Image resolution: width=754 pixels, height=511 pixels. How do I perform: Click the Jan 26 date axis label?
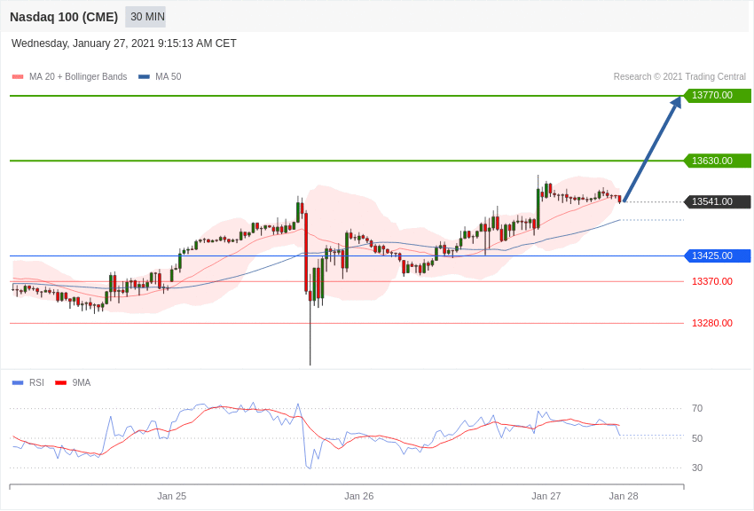[x=358, y=496]
